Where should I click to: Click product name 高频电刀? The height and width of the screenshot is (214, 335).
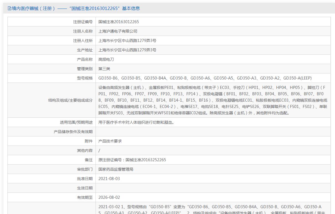[106, 59]
